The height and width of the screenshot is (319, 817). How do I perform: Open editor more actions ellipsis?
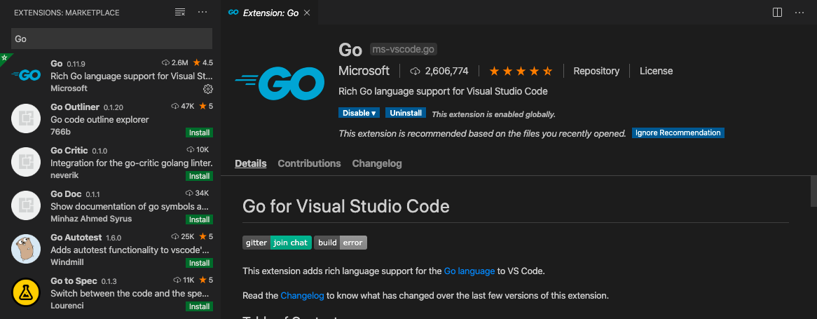click(799, 13)
